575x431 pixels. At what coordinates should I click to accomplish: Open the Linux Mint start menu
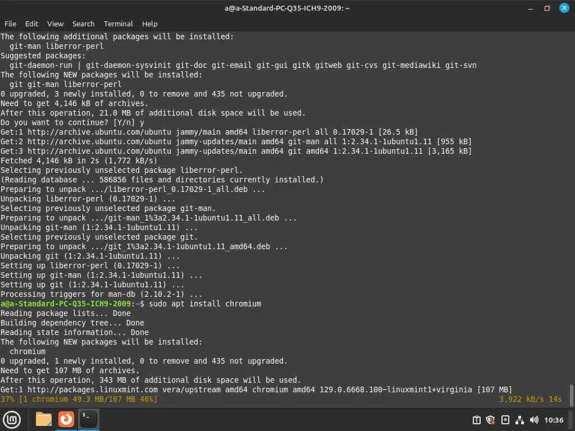(12, 419)
